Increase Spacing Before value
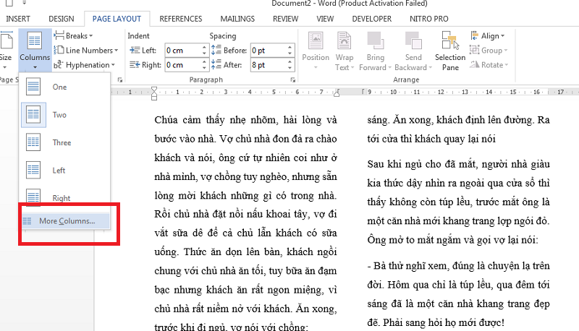 (x=290, y=47)
